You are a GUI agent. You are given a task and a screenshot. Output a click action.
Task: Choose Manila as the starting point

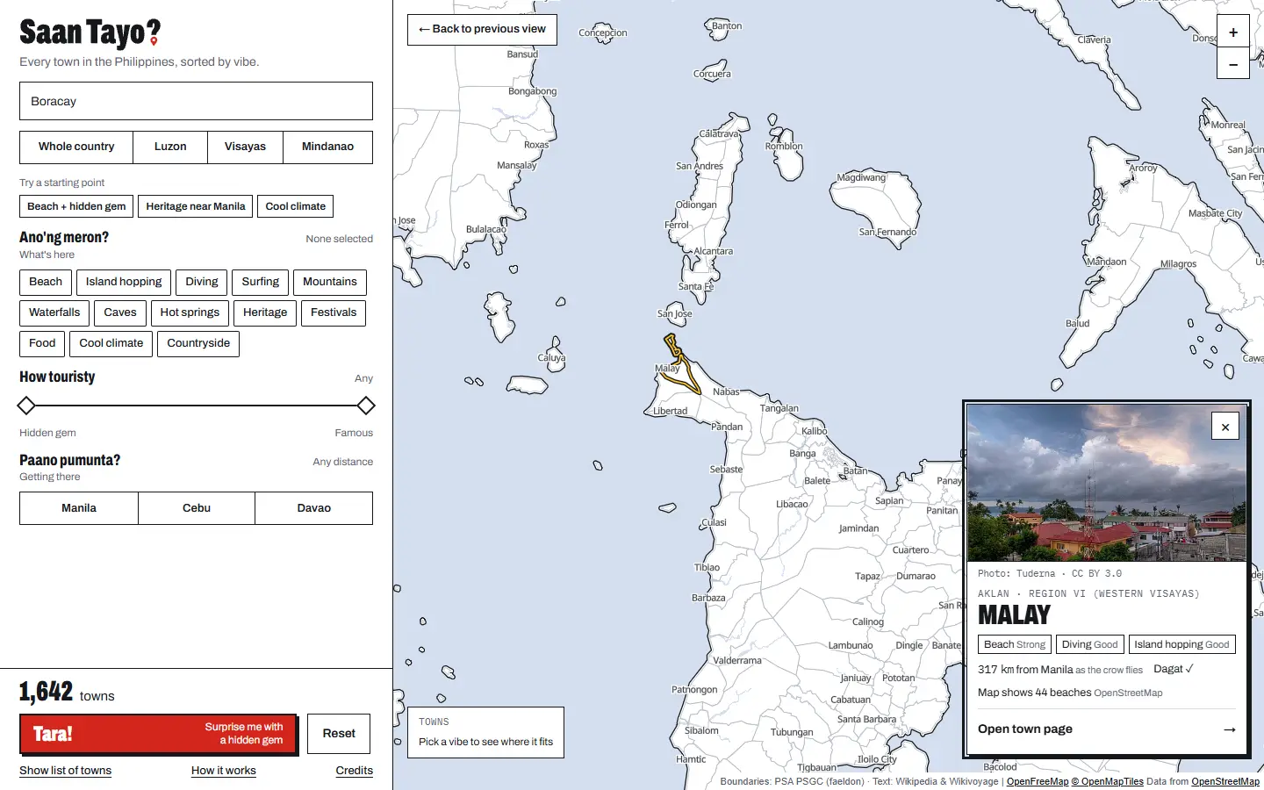(79, 508)
